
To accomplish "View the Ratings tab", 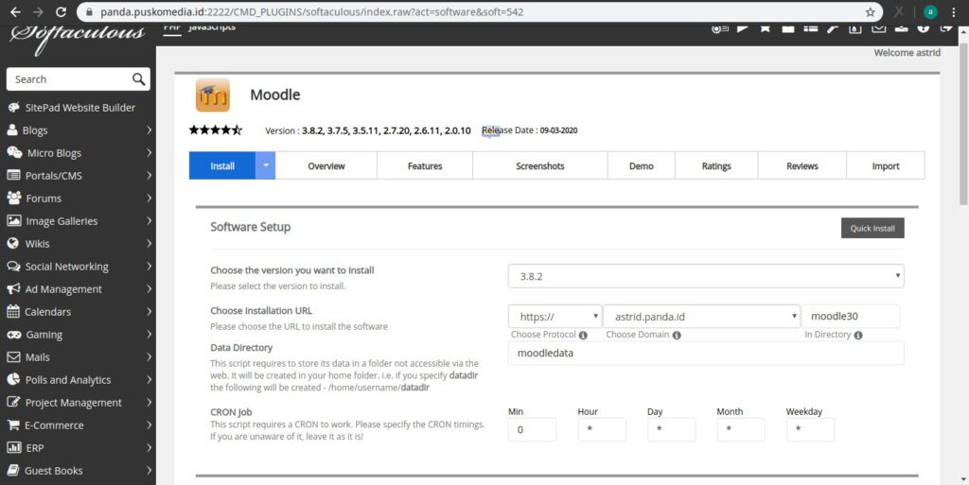I will [x=716, y=165].
